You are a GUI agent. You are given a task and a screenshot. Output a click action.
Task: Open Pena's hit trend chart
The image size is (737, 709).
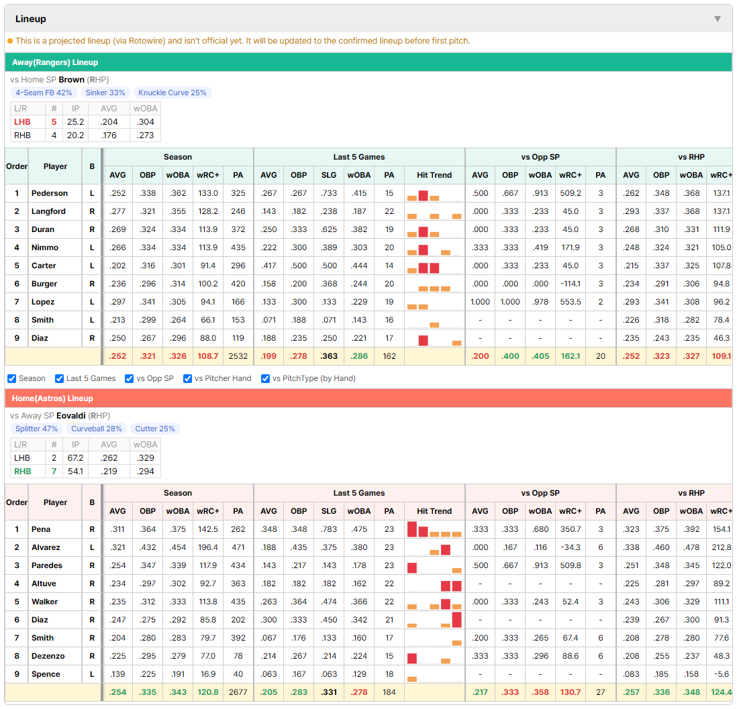point(434,529)
